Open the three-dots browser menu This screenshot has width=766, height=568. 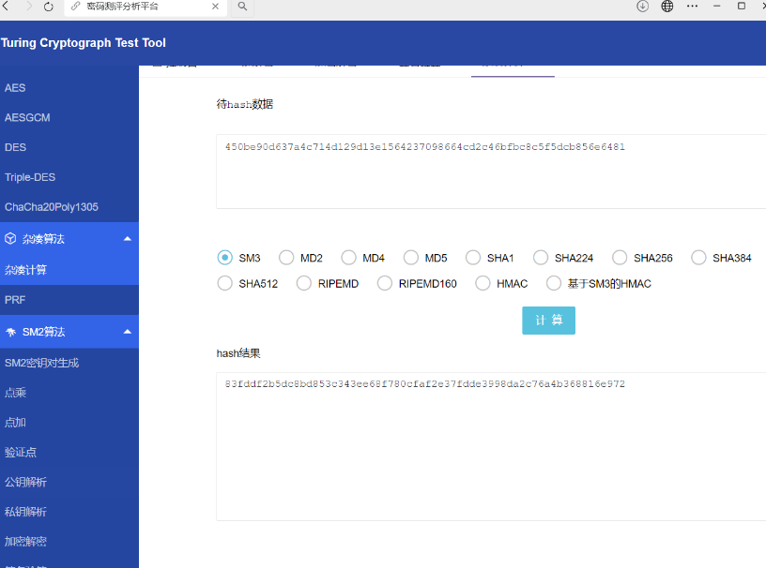[x=692, y=7]
